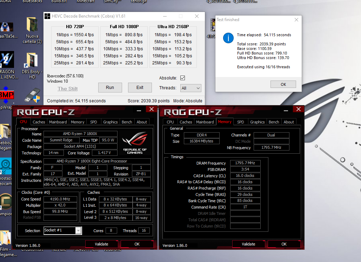Image resolution: width=361 pixels, height=262 pixels.
Task: Switch to Caches tab in left CPU-Z
Action: (39, 122)
